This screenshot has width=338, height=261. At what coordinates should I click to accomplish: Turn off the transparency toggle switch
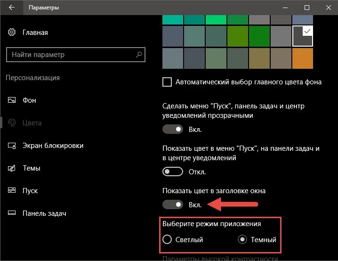(172, 129)
